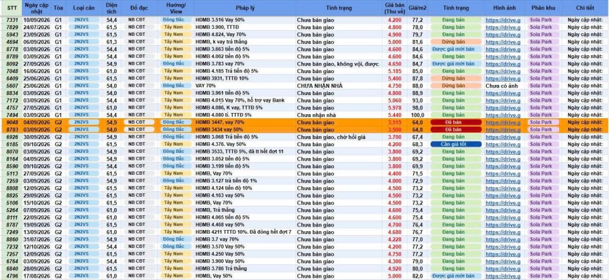Image resolution: width=609 pixels, height=280 pixels.
Task: Select the 'Ngày cập nhật' column header
Action: [x=36, y=8]
